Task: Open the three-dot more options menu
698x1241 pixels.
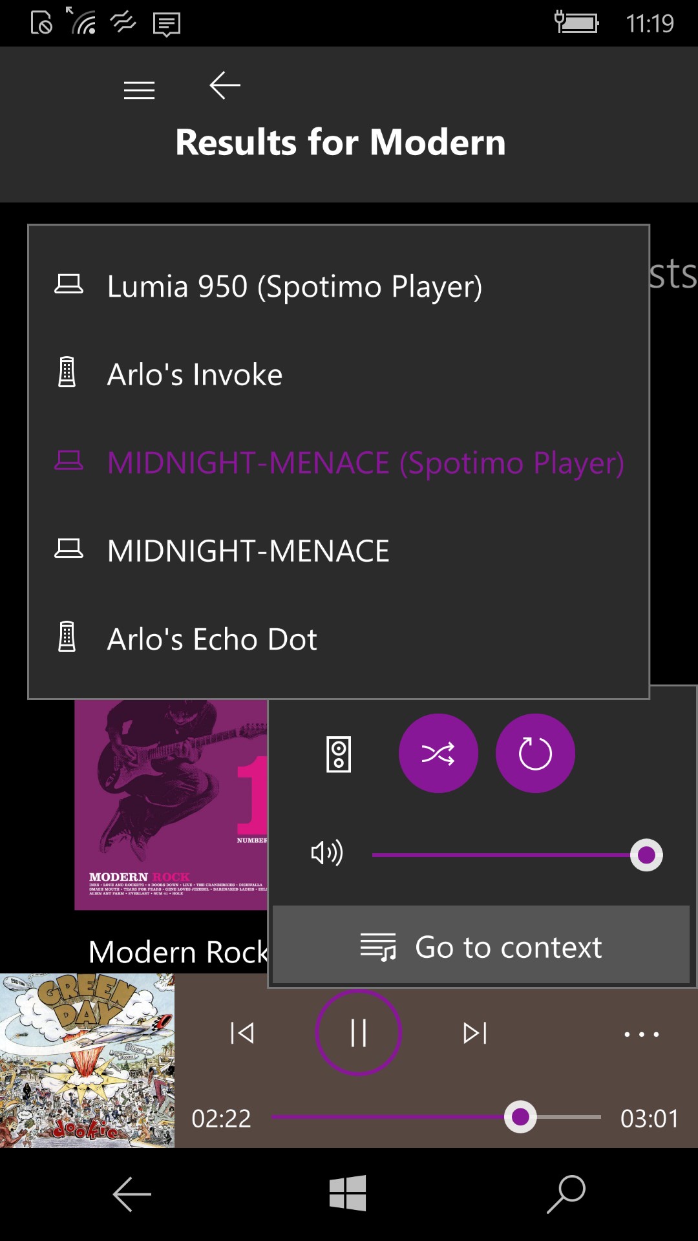Action: (x=641, y=1034)
